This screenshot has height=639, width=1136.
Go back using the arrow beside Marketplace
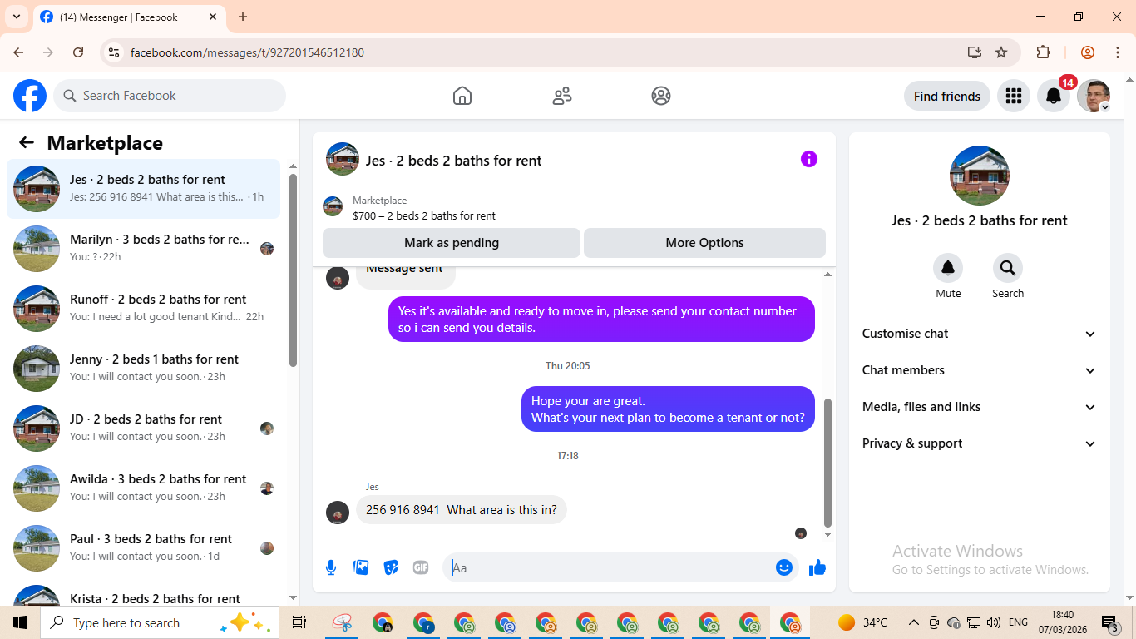pos(27,142)
